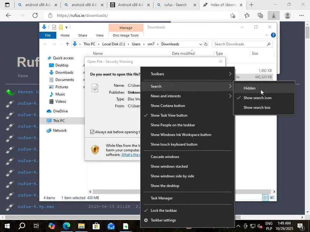The width and height of the screenshot is (310, 232).
Task: Click the Edge address bar URL
Action: point(82,15)
